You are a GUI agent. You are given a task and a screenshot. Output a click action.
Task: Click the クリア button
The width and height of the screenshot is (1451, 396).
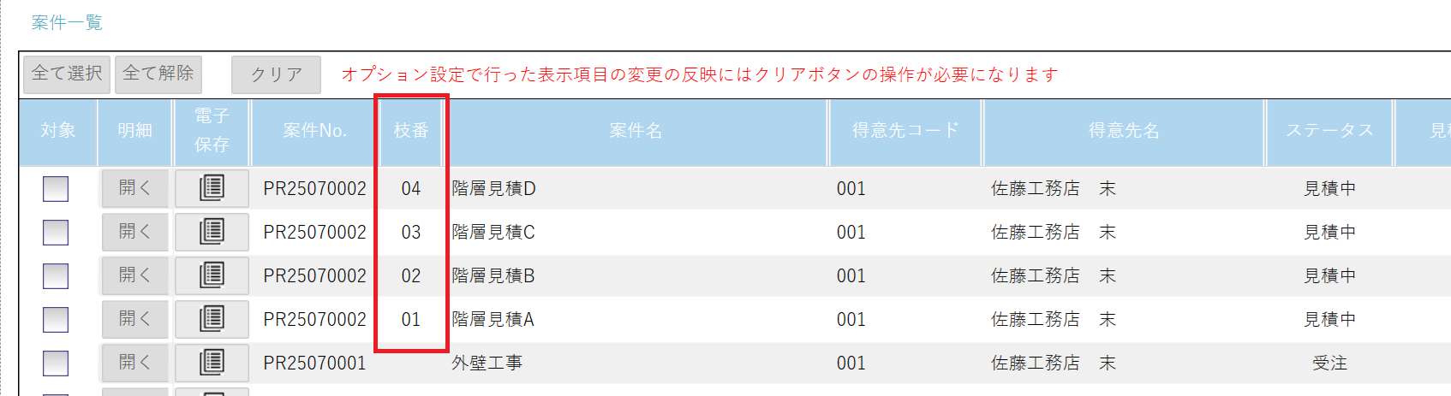276,74
